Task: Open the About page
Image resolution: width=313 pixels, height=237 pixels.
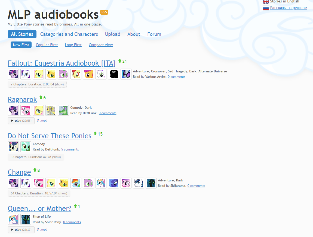Action: point(134,34)
